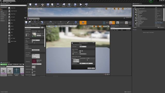
Task: Collapse Mesh Settings section in dialog
Action: pos(72,49)
